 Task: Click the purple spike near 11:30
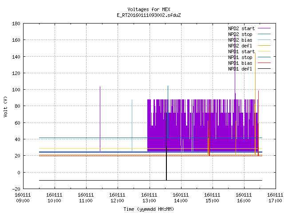tap(100, 119)
